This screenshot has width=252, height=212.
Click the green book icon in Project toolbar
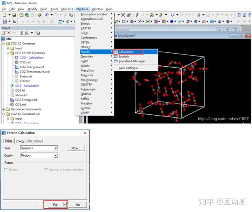[38, 33]
